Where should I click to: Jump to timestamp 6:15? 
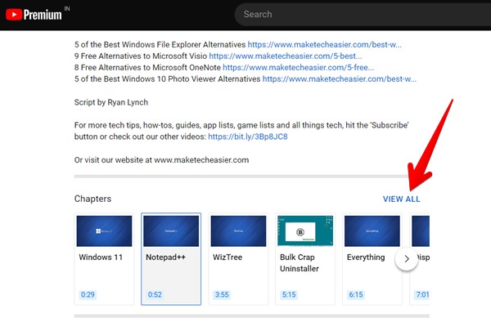[x=356, y=295]
